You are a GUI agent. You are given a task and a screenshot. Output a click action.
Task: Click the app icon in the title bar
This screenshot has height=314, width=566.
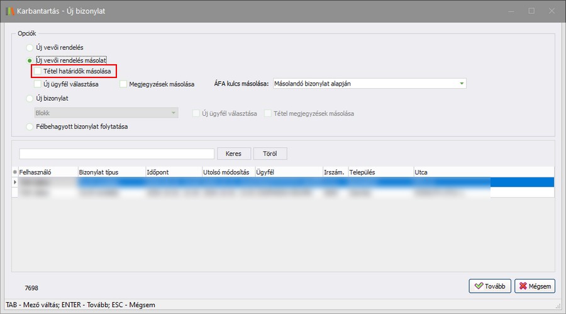point(9,11)
